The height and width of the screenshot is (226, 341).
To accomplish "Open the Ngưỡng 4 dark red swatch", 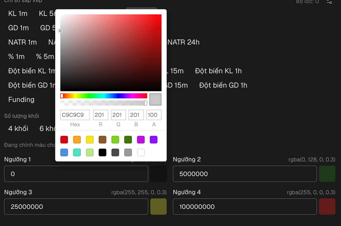I will click(x=327, y=207).
